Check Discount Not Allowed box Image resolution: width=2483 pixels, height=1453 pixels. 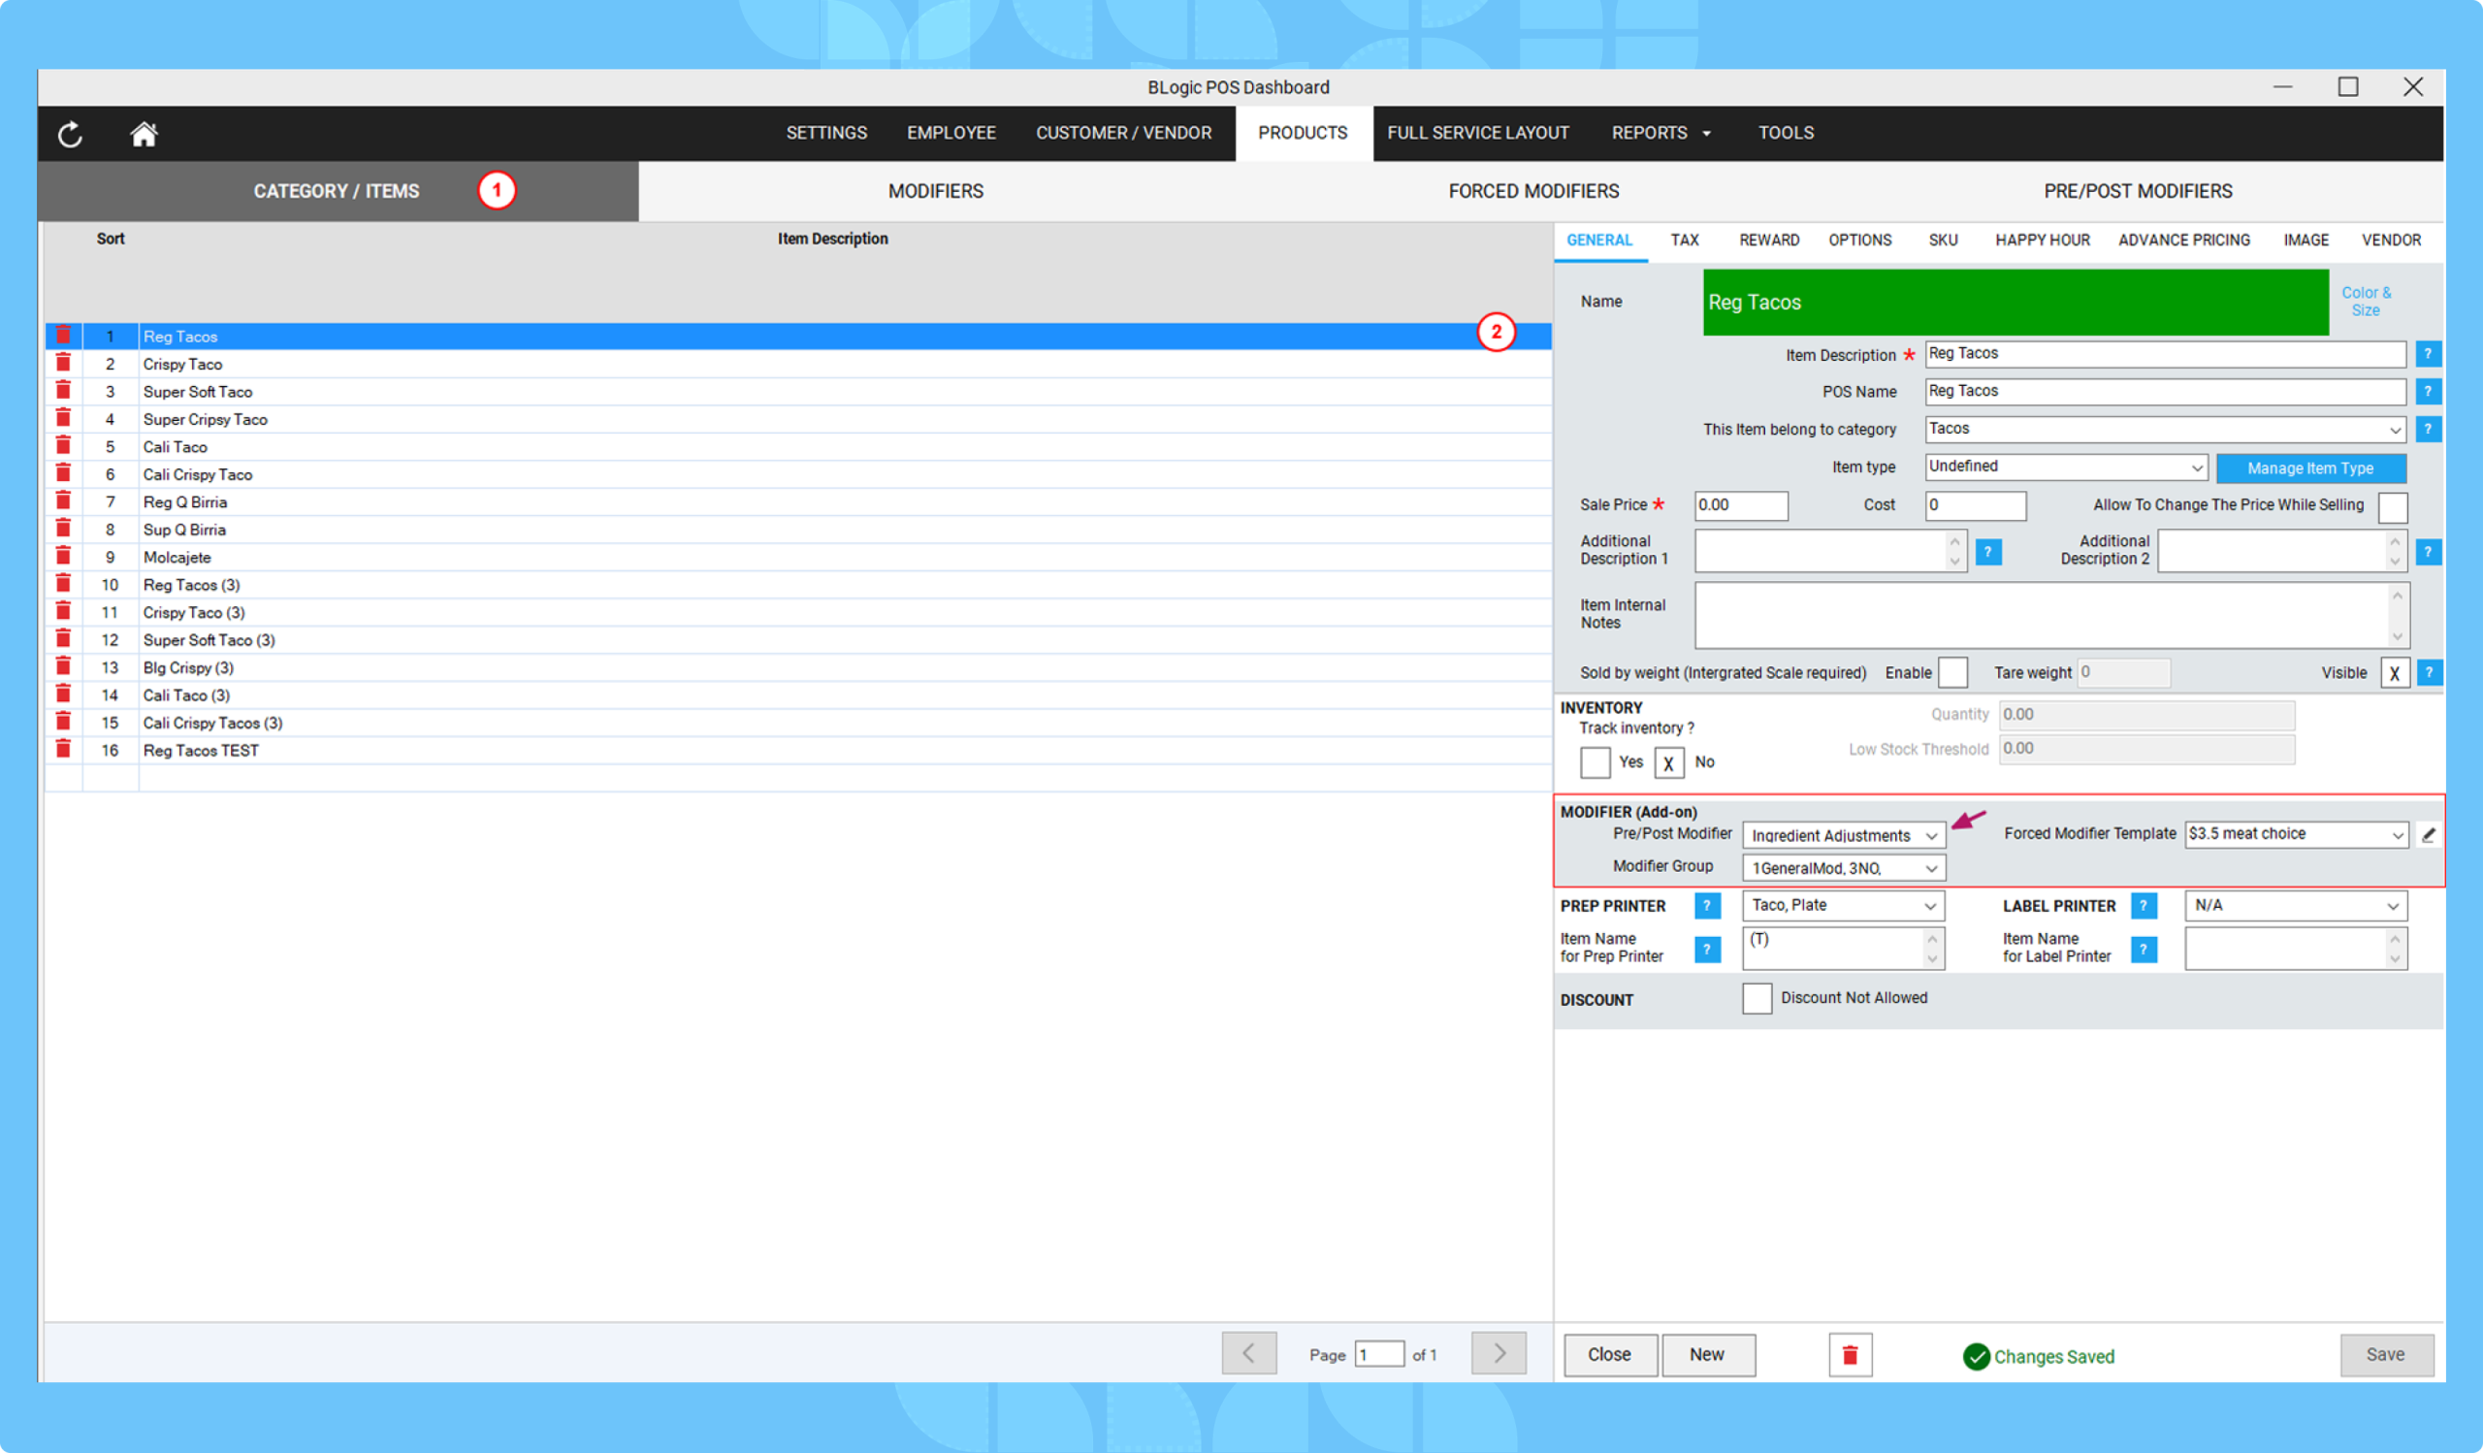coord(1756,998)
